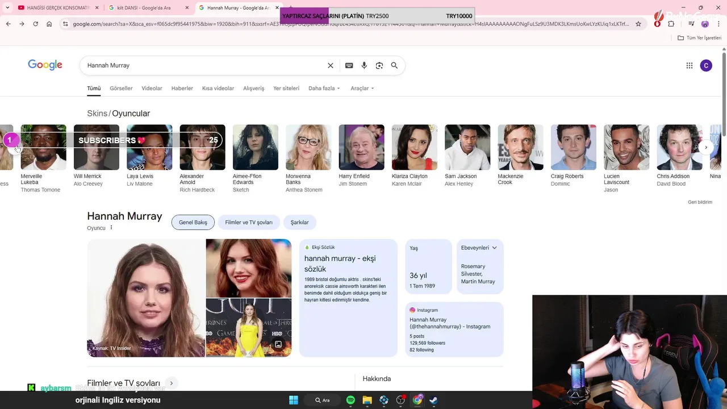The image size is (727, 409).
Task: Submit the search with the magnifier icon
Action: tap(394, 65)
